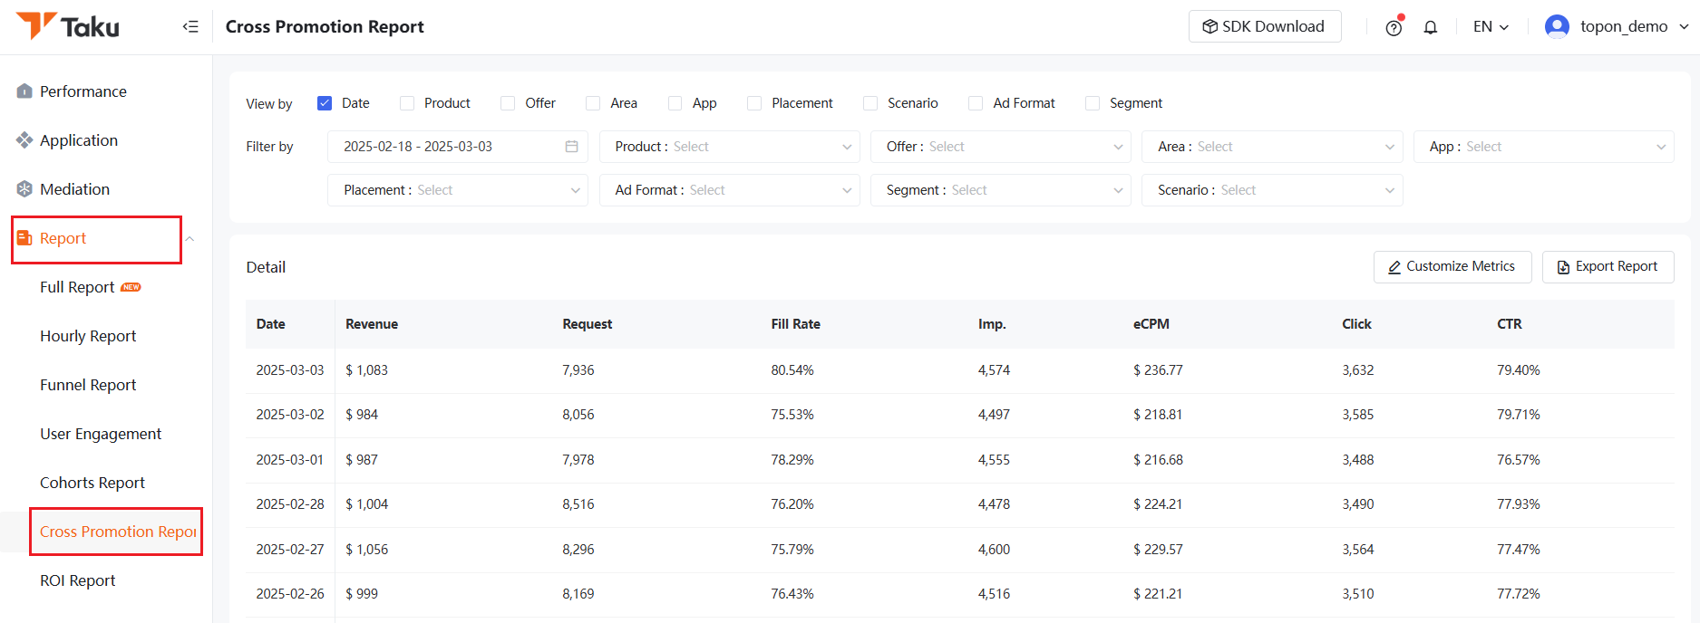The image size is (1700, 623).
Task: Click Customize Metrics button
Action: 1452,267
